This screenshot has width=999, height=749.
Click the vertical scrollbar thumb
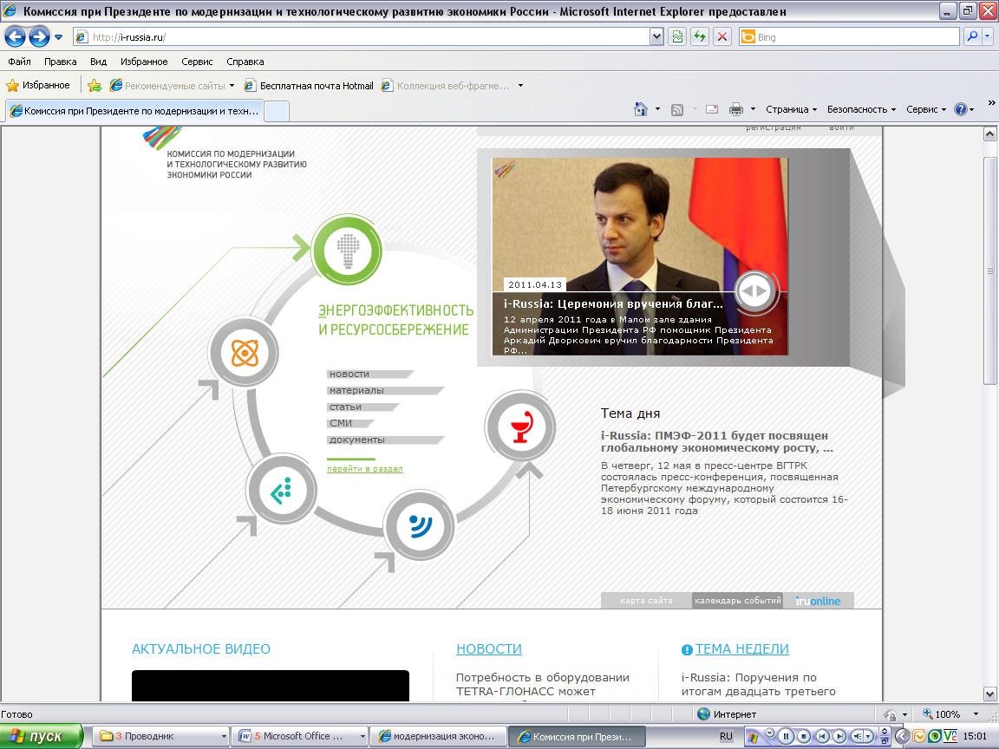click(989, 270)
